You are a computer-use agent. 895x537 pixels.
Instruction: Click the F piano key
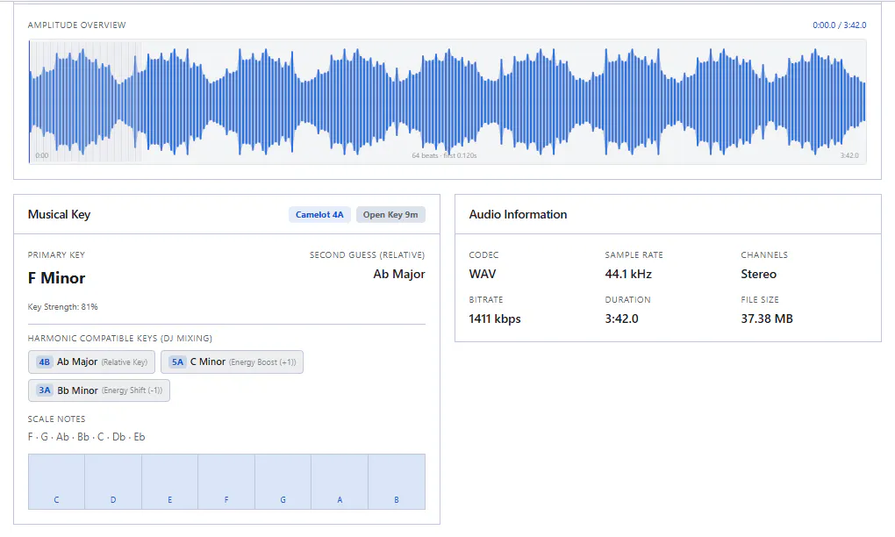click(x=226, y=482)
